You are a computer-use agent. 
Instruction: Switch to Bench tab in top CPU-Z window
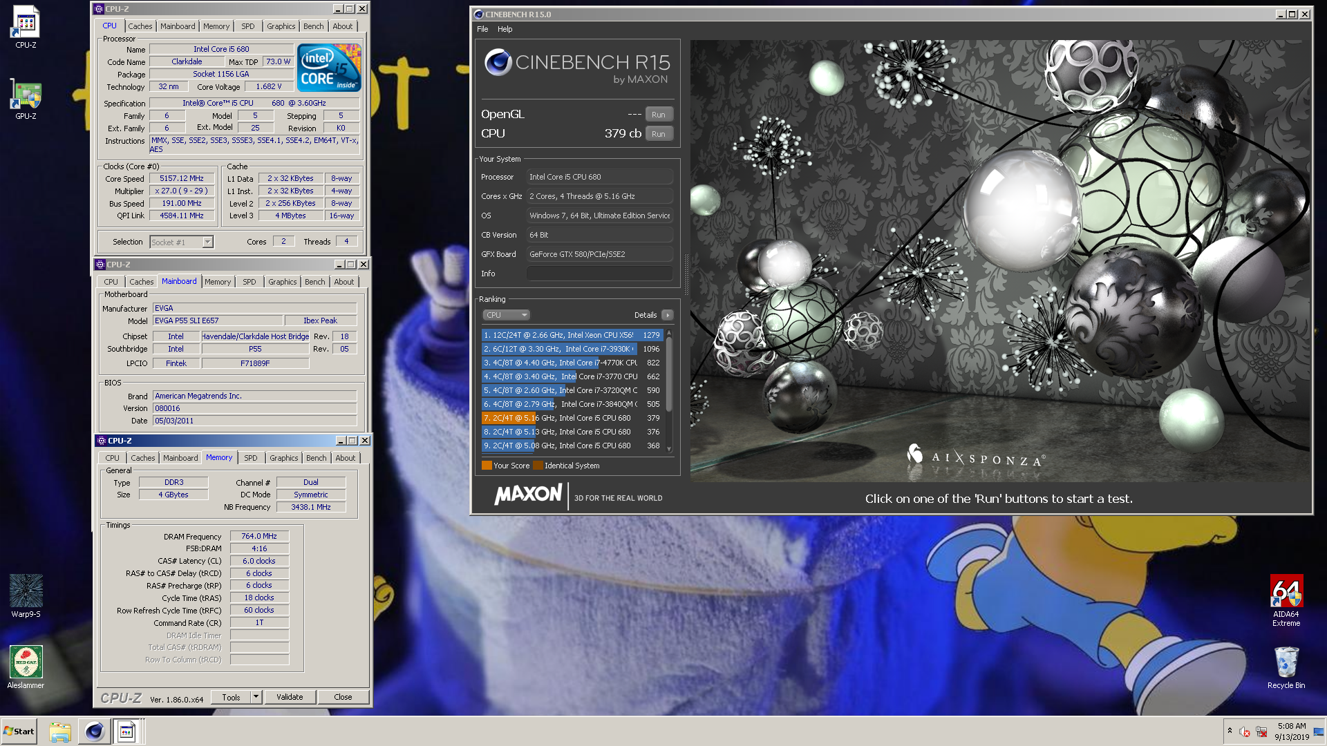(x=313, y=26)
